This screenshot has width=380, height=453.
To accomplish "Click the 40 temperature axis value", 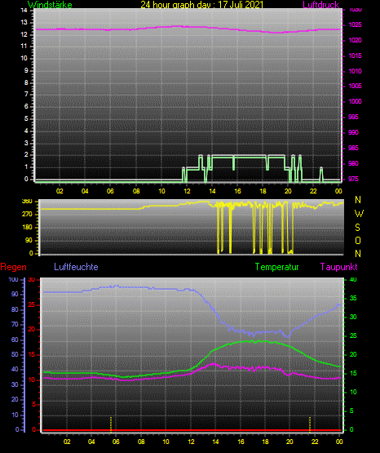I will pos(353,279).
